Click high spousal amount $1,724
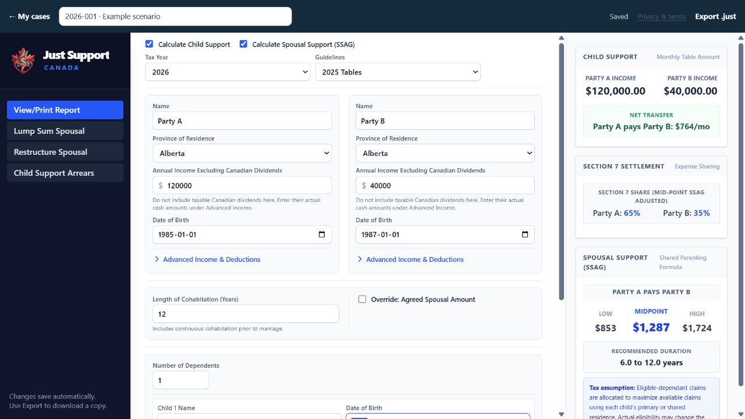745x419 pixels. coord(697,328)
